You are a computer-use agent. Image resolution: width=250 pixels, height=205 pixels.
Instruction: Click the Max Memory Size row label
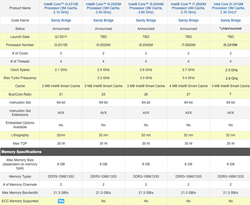click(x=20, y=164)
